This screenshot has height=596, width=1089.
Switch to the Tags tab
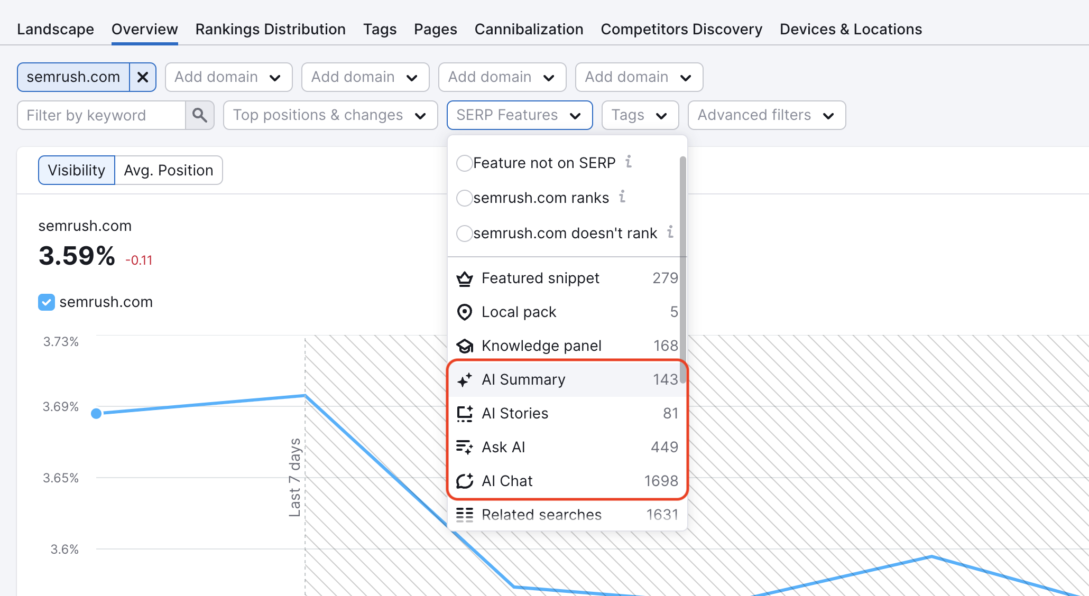click(380, 29)
